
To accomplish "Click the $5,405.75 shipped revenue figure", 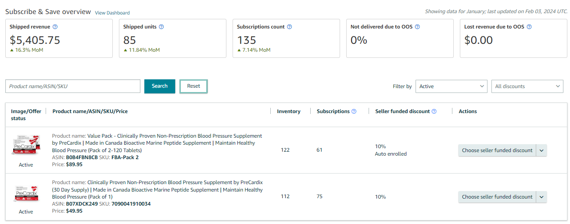I will (x=35, y=40).
